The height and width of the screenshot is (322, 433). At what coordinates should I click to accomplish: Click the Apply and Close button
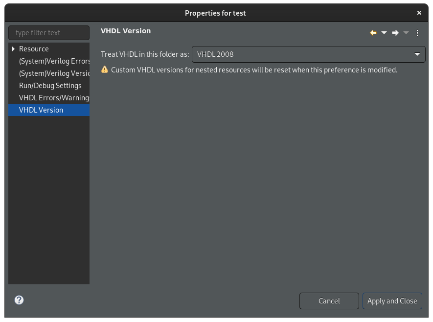392,301
